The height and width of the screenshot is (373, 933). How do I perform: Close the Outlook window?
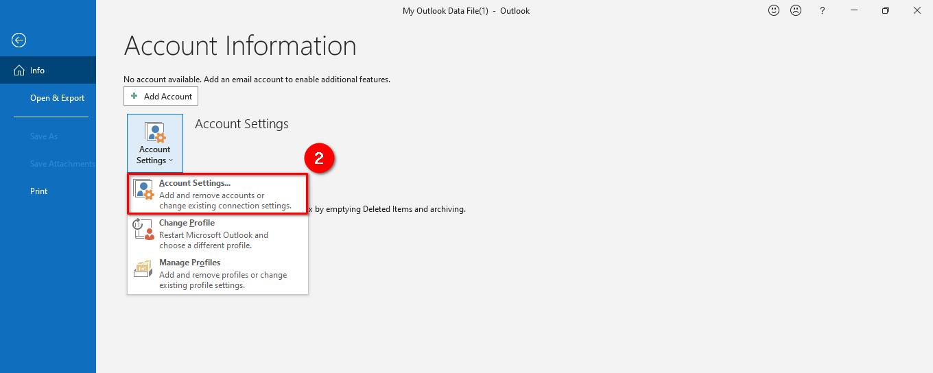[x=917, y=10]
